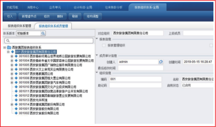216x127 pixels.
Task: Click diamond icon of 001004 node
Action: click(x=16, y=61)
